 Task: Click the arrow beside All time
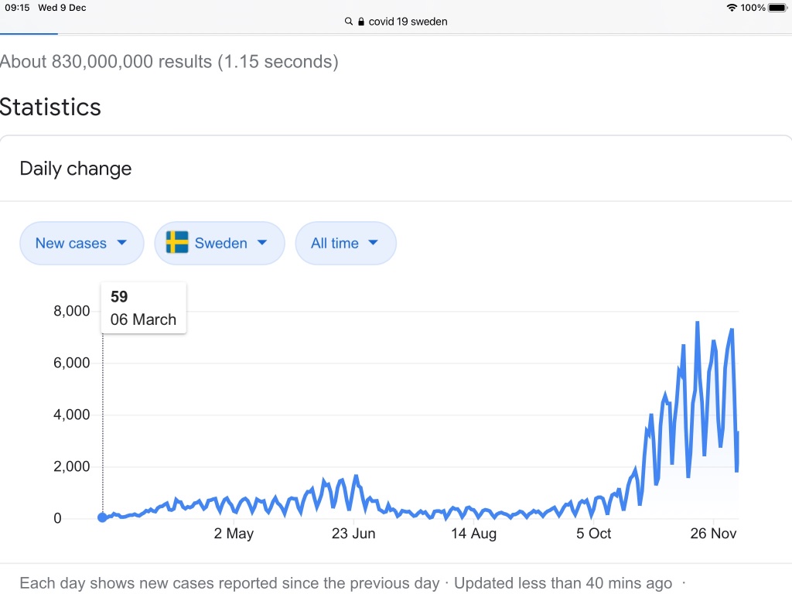374,243
